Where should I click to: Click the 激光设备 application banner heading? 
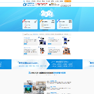click(28, 63)
